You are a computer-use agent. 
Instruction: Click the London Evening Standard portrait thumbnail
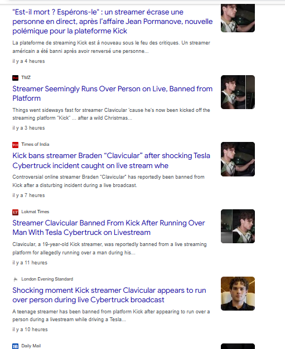pyautogui.click(x=238, y=293)
